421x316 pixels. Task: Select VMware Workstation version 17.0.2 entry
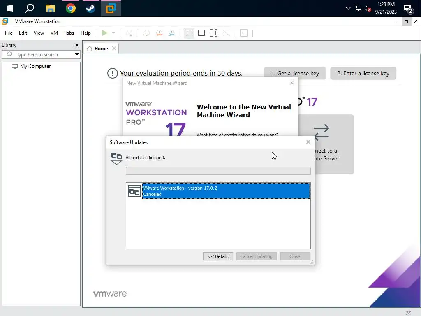click(226, 191)
